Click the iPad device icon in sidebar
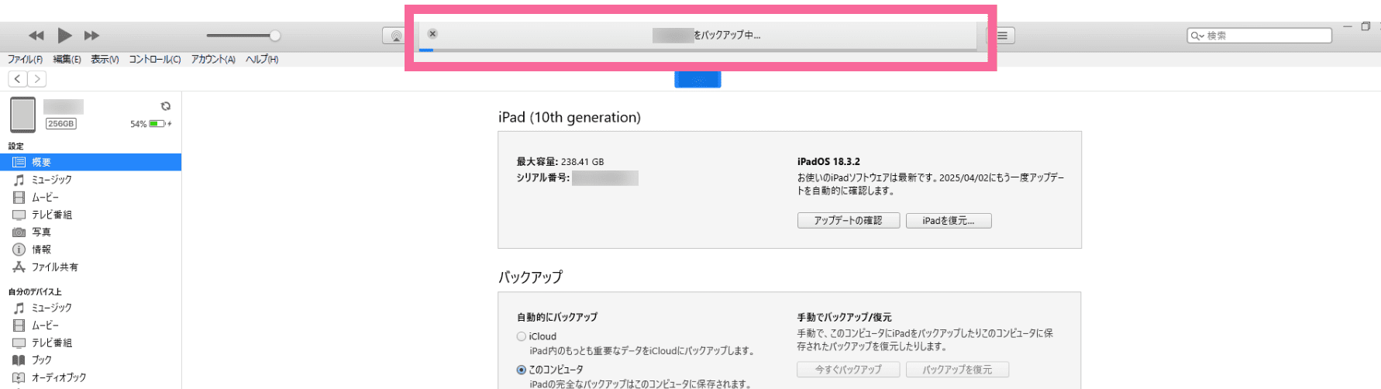The width and height of the screenshot is (1381, 389). click(x=23, y=115)
